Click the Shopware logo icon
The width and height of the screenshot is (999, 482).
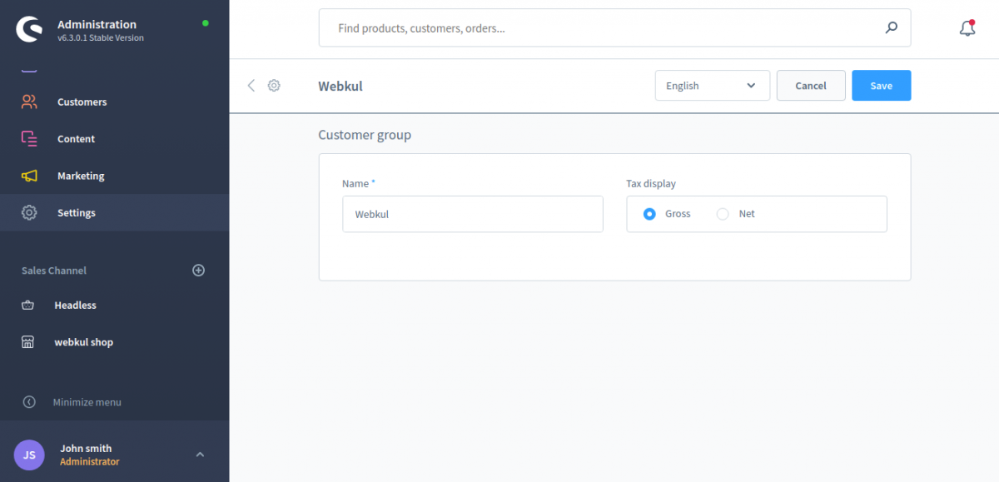pos(28,30)
